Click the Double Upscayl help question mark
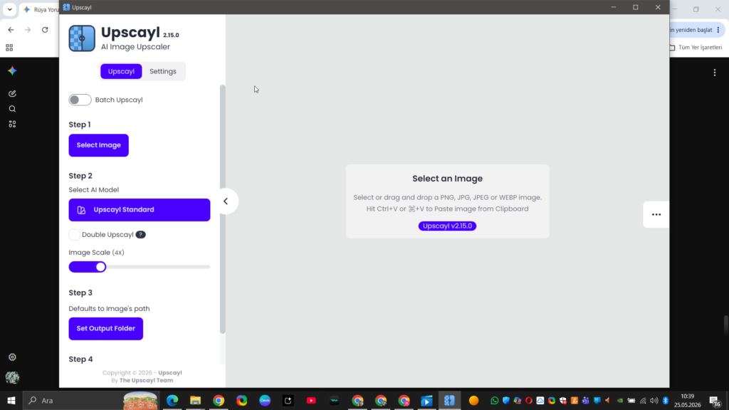This screenshot has width=729, height=410. pyautogui.click(x=141, y=235)
